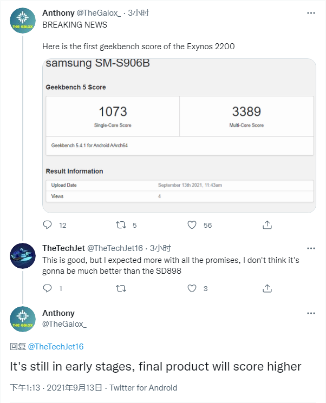Viewport: 326px width, 403px height.
Task: Open the Geekbench score screenshot image
Action: (179, 135)
